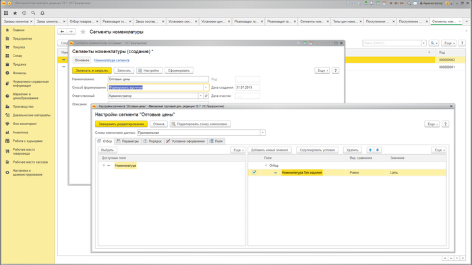Click Записать и закрыть button
Viewport: 472px width, 265px height.
(x=92, y=71)
